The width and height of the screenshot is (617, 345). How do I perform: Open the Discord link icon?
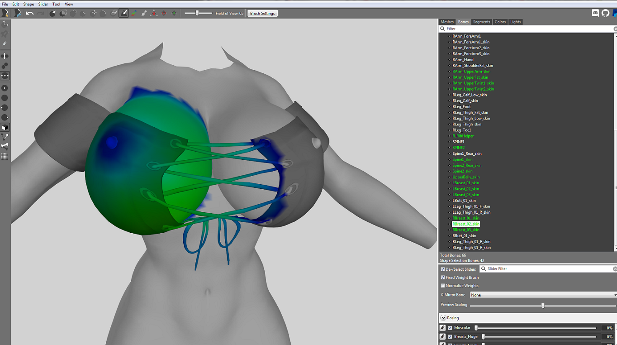(x=595, y=13)
